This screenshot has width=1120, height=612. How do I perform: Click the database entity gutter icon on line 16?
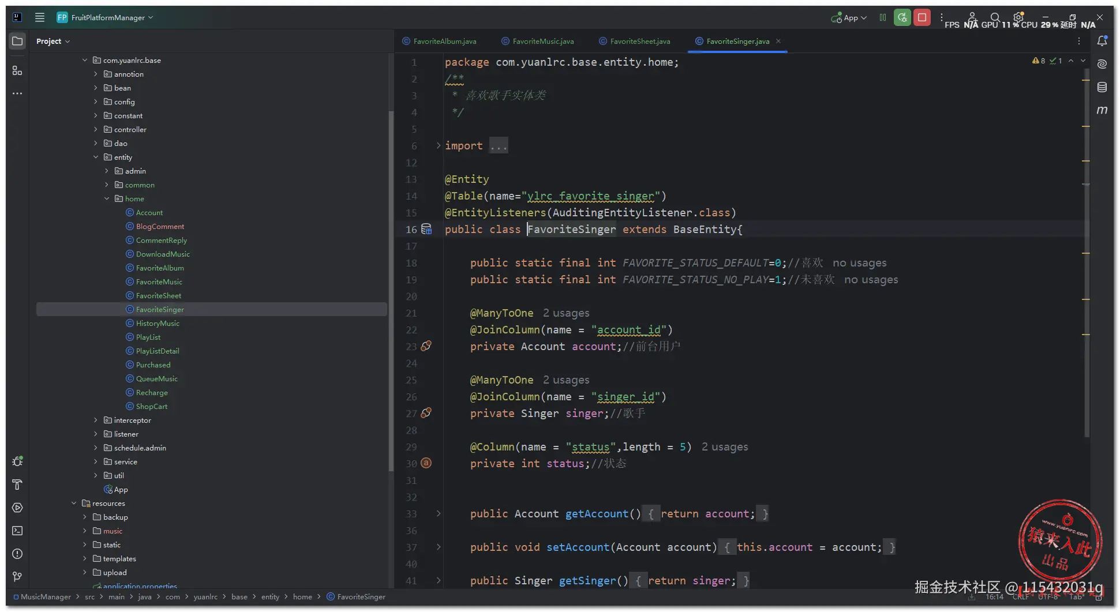click(426, 229)
